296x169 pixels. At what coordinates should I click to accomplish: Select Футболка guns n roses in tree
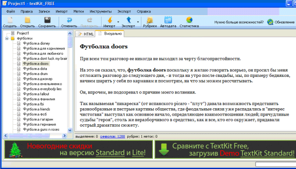pyautogui.click(x=41, y=129)
